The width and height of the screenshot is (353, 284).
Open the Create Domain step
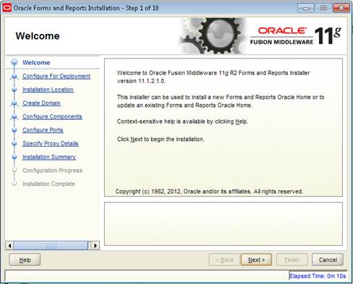41,103
